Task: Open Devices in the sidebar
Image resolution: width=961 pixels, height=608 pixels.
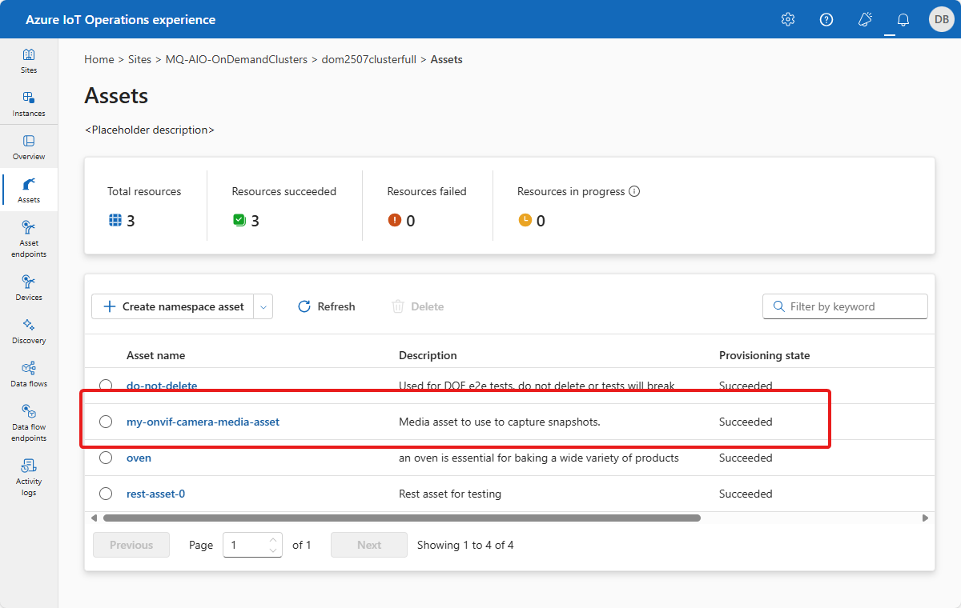Action: 29,288
